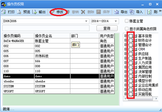162x112 pixels.
Task: Select the SYSTEM operator code cell
Action: (x=18, y=86)
